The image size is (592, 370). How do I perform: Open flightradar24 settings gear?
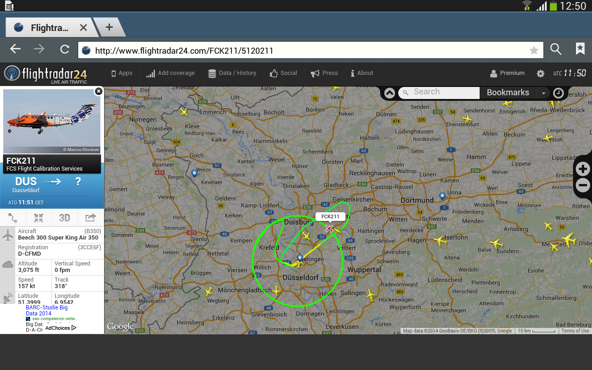[540, 74]
